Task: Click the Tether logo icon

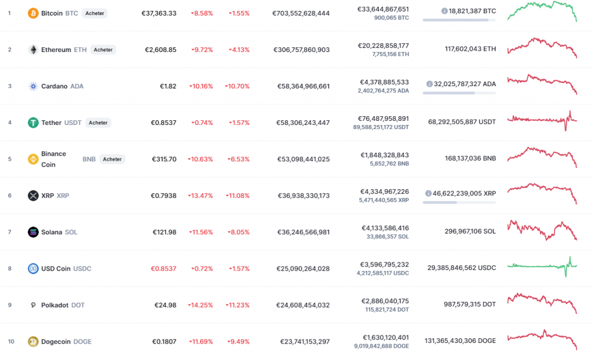Action: tap(33, 123)
